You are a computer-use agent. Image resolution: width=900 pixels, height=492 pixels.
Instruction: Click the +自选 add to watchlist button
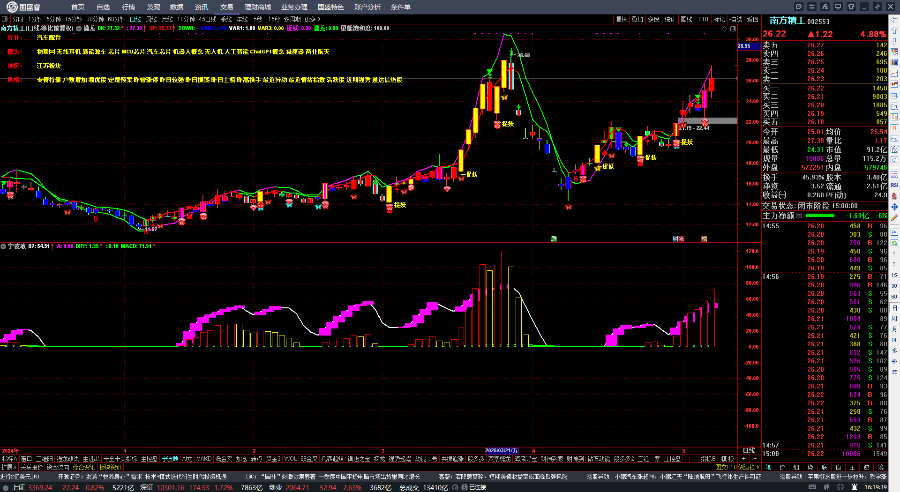[736, 19]
